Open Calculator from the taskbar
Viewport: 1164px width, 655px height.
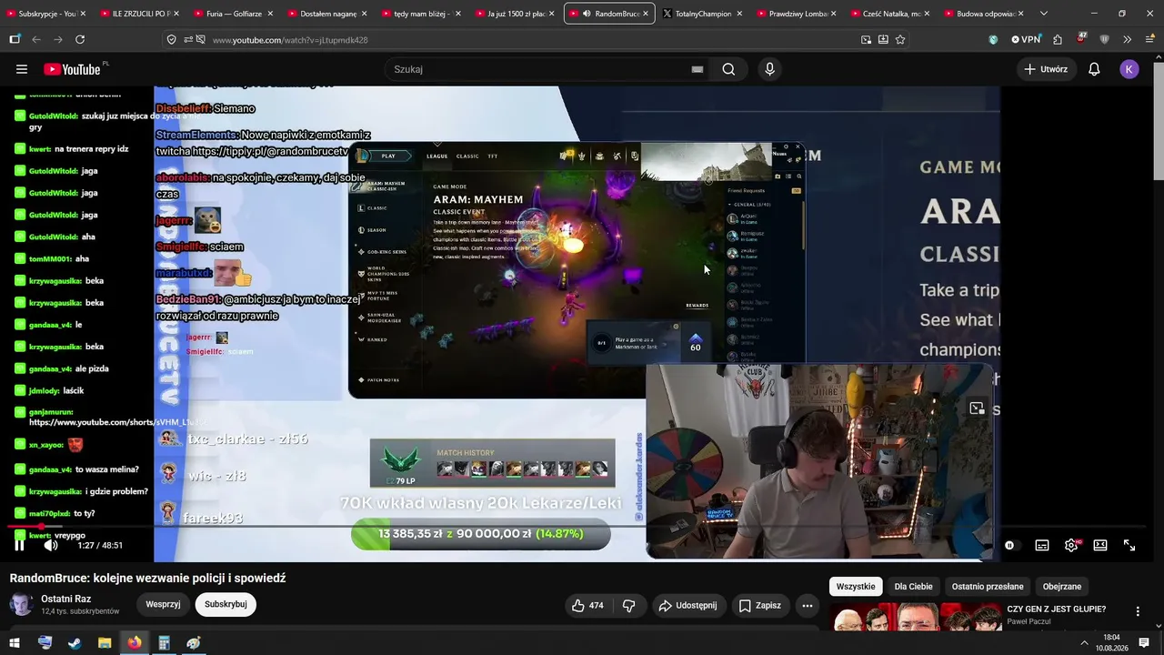(164, 643)
